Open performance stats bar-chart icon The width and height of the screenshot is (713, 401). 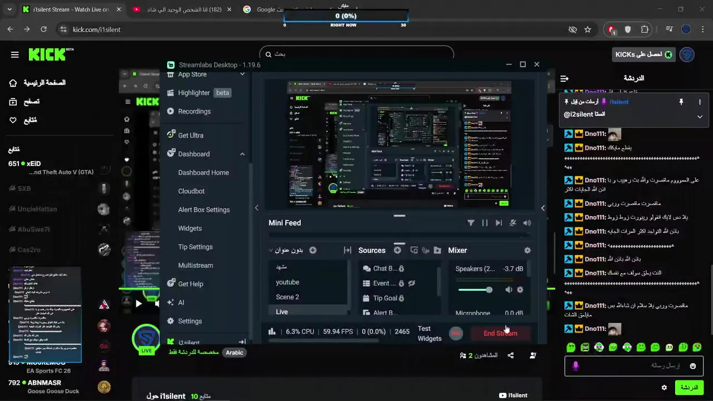[x=272, y=331]
